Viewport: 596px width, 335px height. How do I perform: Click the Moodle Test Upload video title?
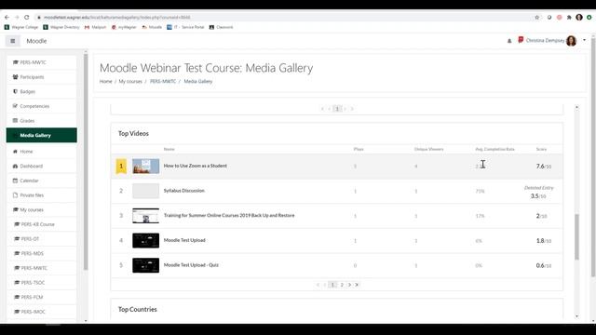[184, 240]
